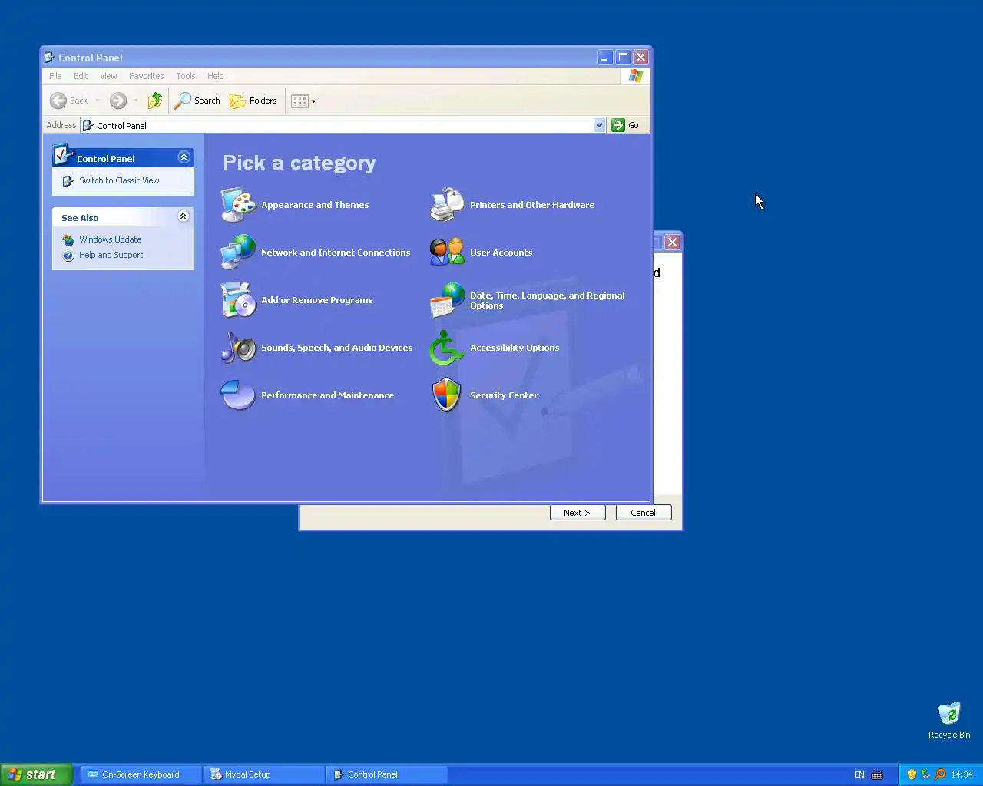Open the Accessibility Options wheelchair icon
The width and height of the screenshot is (983, 786).
tap(447, 348)
